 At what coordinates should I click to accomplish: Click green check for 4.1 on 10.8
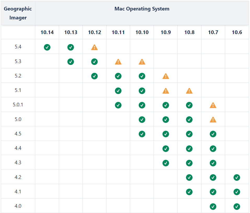tap(189, 192)
